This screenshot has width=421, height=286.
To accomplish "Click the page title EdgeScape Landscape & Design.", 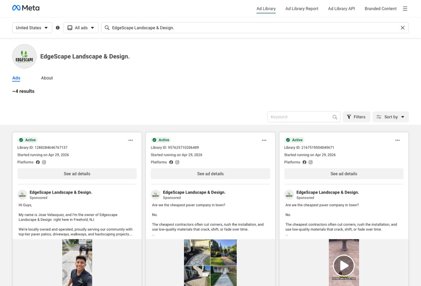I will click(85, 57).
